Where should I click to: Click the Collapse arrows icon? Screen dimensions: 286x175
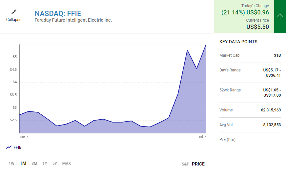(x=14, y=12)
